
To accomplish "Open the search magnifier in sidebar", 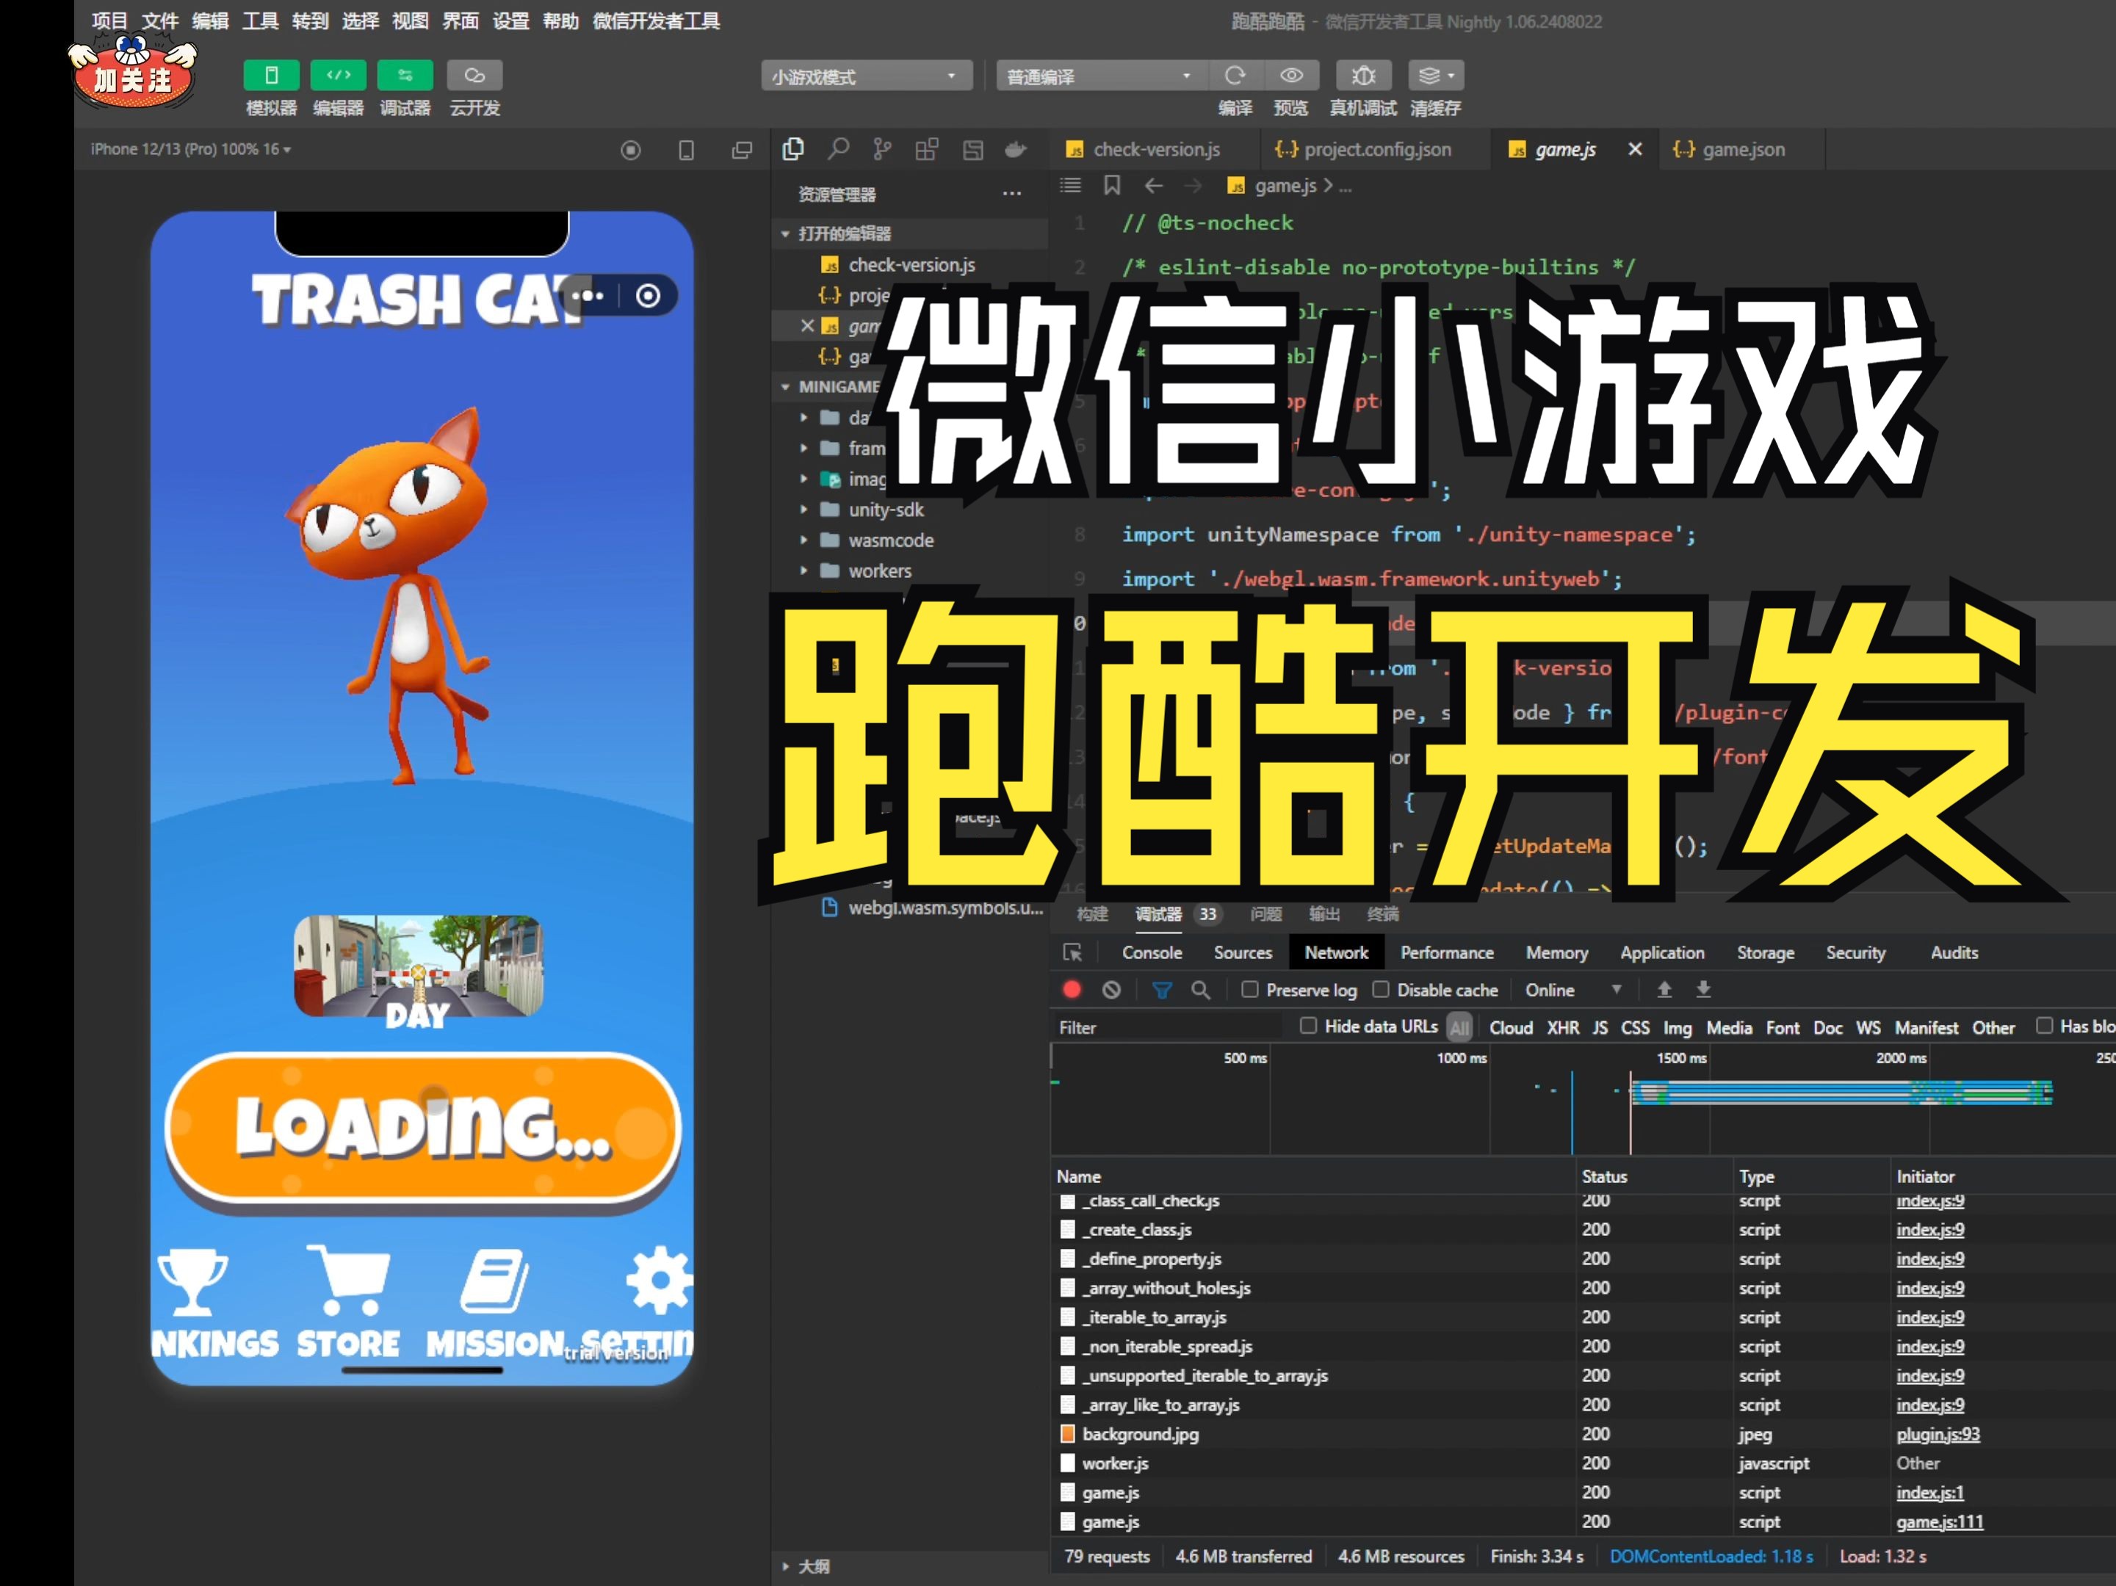I will [x=838, y=149].
